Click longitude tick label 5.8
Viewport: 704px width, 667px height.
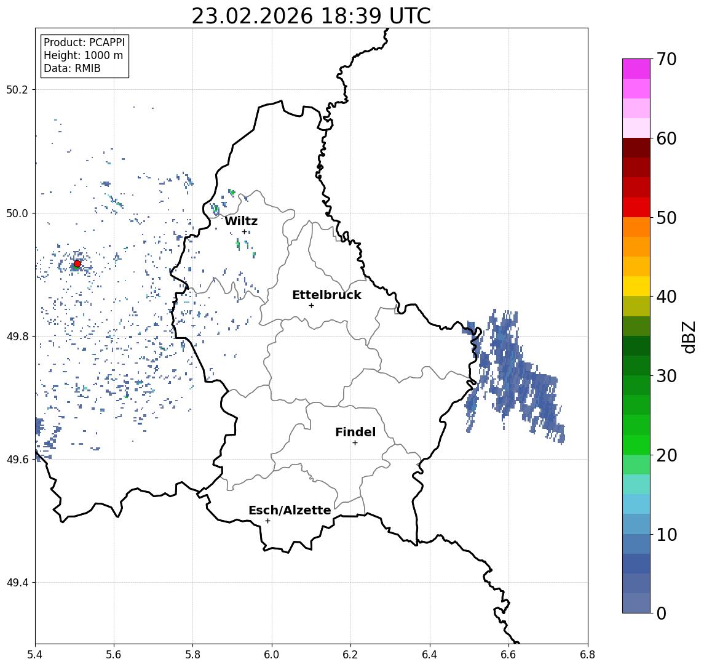pos(193,655)
